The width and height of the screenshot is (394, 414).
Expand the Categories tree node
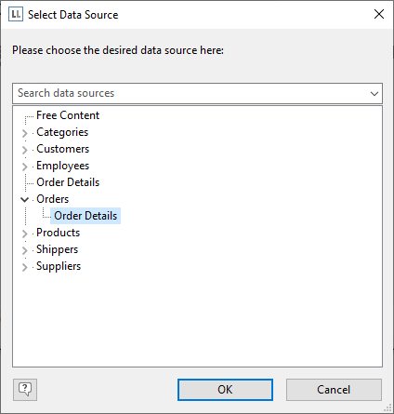(25, 133)
